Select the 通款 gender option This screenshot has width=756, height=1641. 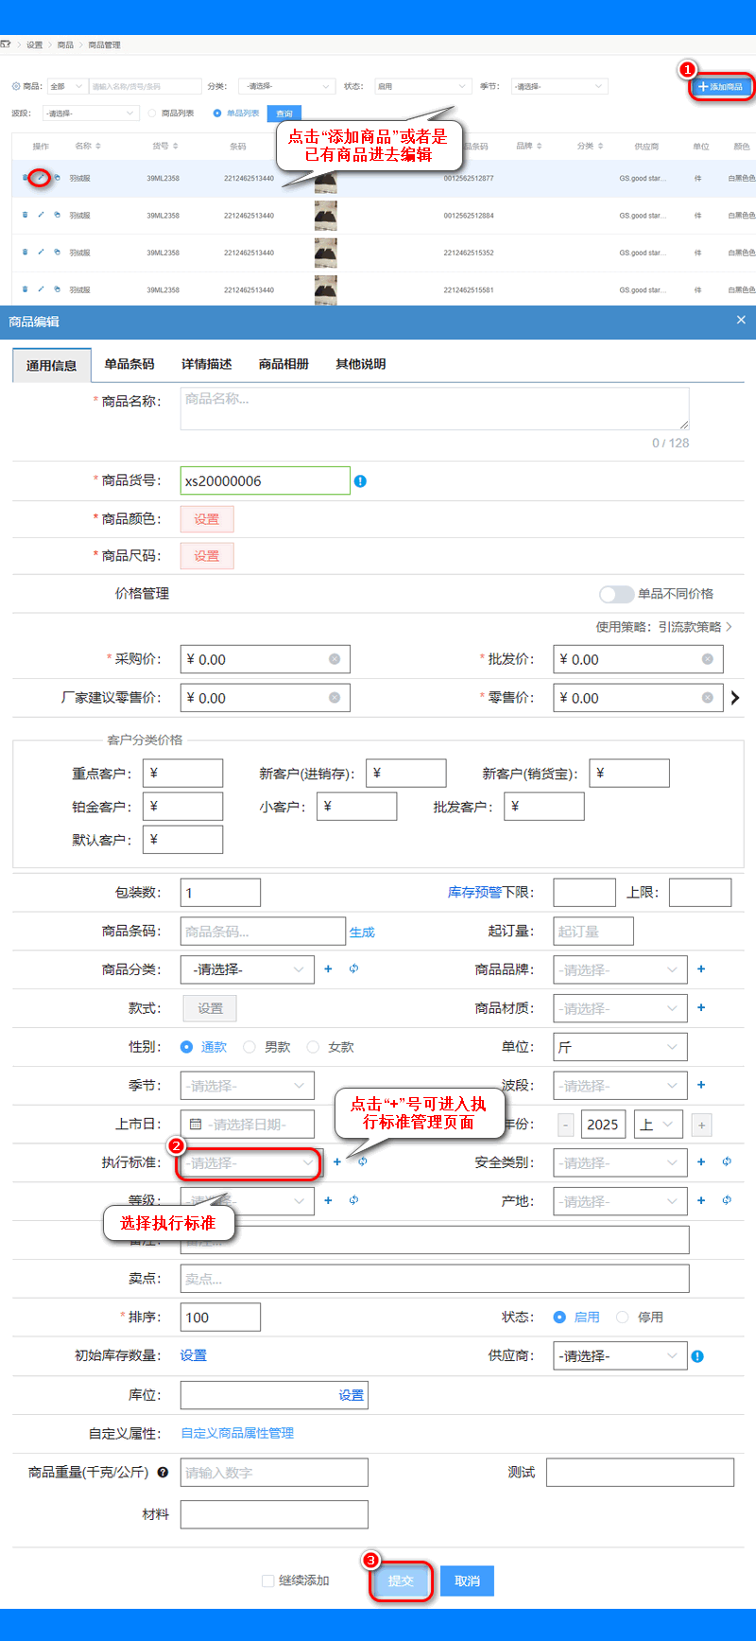tap(187, 1047)
